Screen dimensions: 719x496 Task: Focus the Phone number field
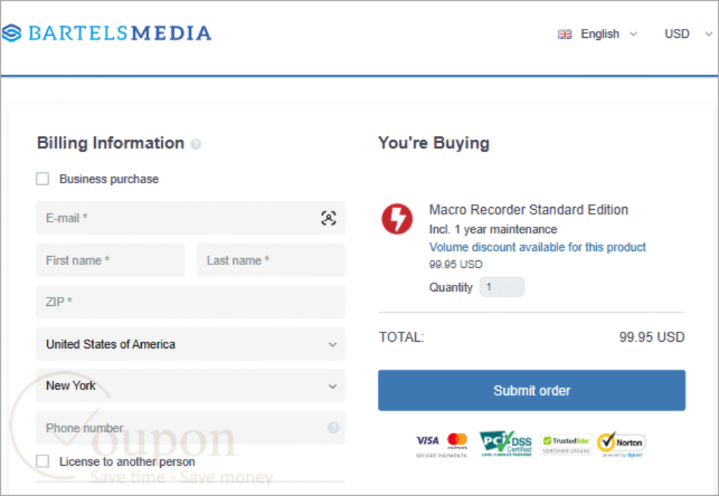click(x=190, y=428)
